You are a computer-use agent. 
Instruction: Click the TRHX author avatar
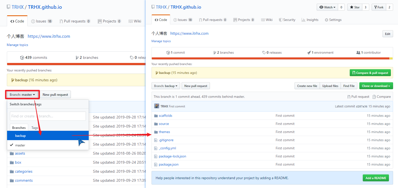157,106
